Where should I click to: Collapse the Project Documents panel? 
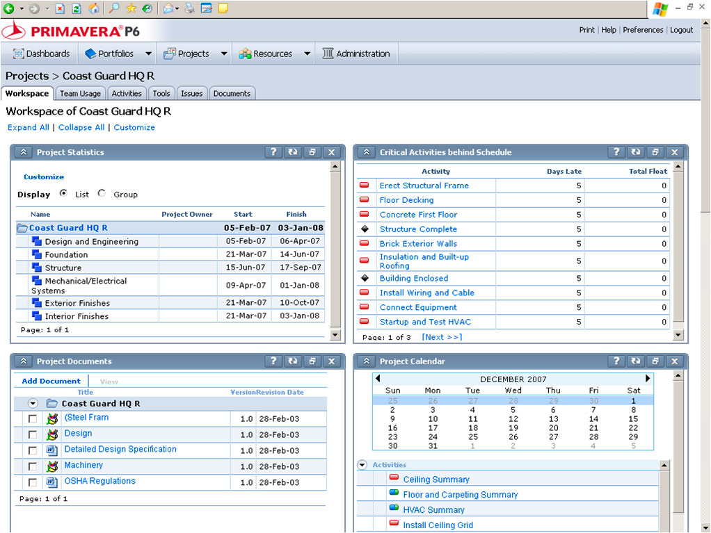[x=24, y=361]
